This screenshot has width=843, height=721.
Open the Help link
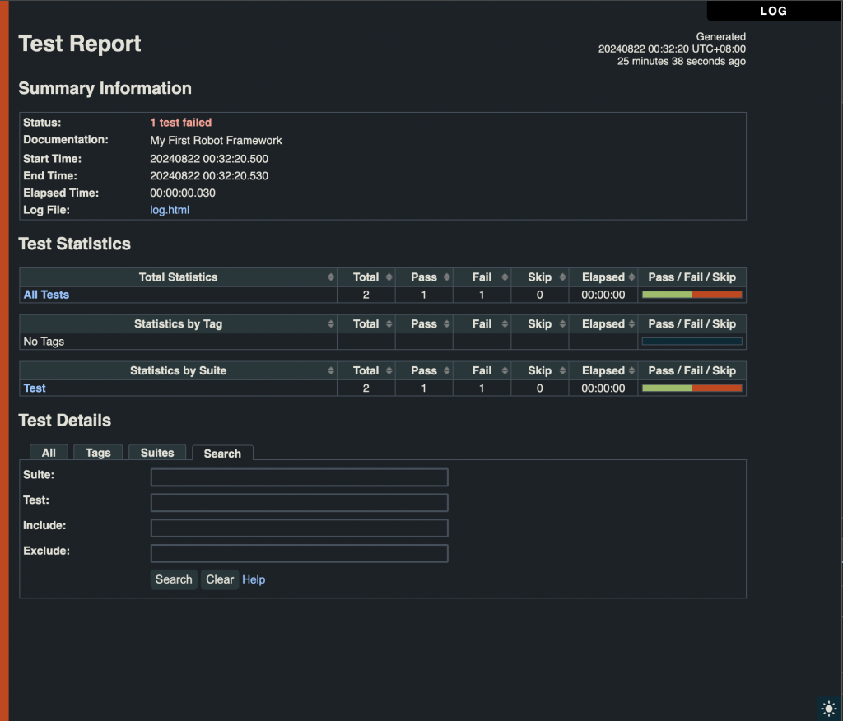click(254, 579)
